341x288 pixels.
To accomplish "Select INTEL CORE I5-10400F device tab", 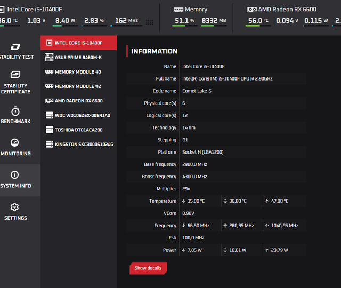I will pyautogui.click(x=78, y=43).
